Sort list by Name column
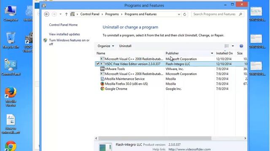The height and width of the screenshot is (151, 270). click(x=101, y=53)
